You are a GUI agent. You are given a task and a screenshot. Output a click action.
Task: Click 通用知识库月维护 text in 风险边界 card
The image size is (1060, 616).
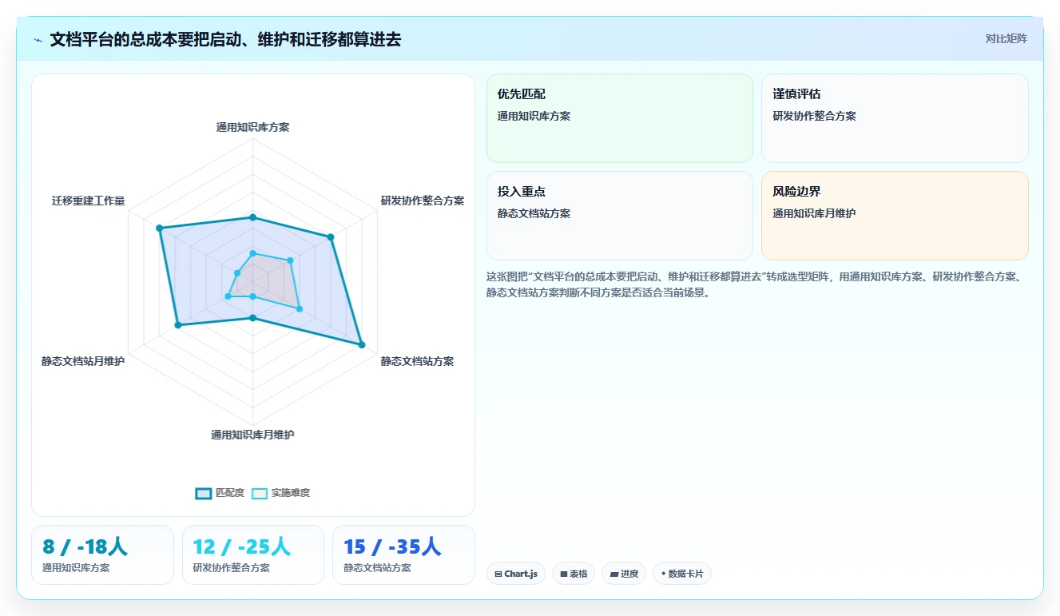tap(814, 213)
